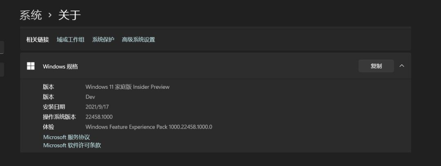Open 高级系统设置
This screenshot has height=166, width=441.
tap(138, 39)
